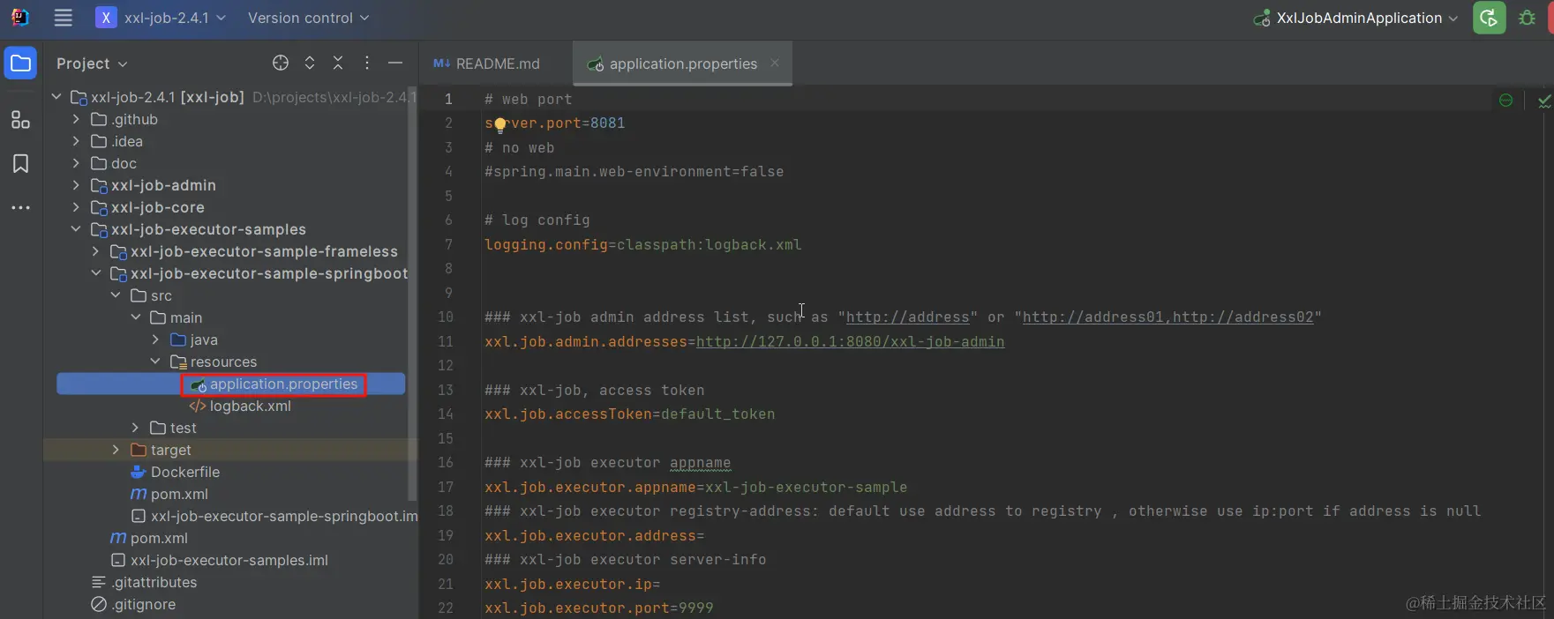Collapse all in Project tree
Image resolution: width=1554 pixels, height=619 pixels.
tap(338, 63)
